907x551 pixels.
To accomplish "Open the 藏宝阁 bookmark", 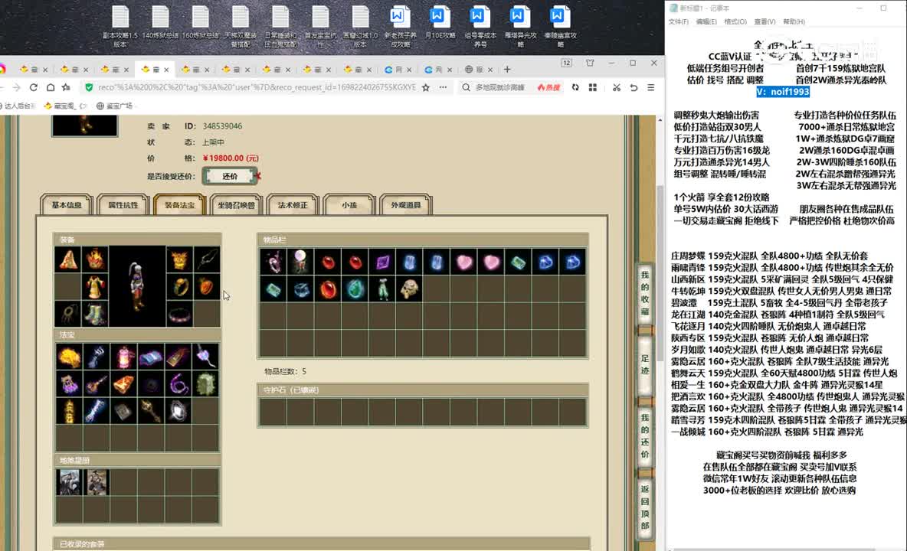I will (64, 106).
